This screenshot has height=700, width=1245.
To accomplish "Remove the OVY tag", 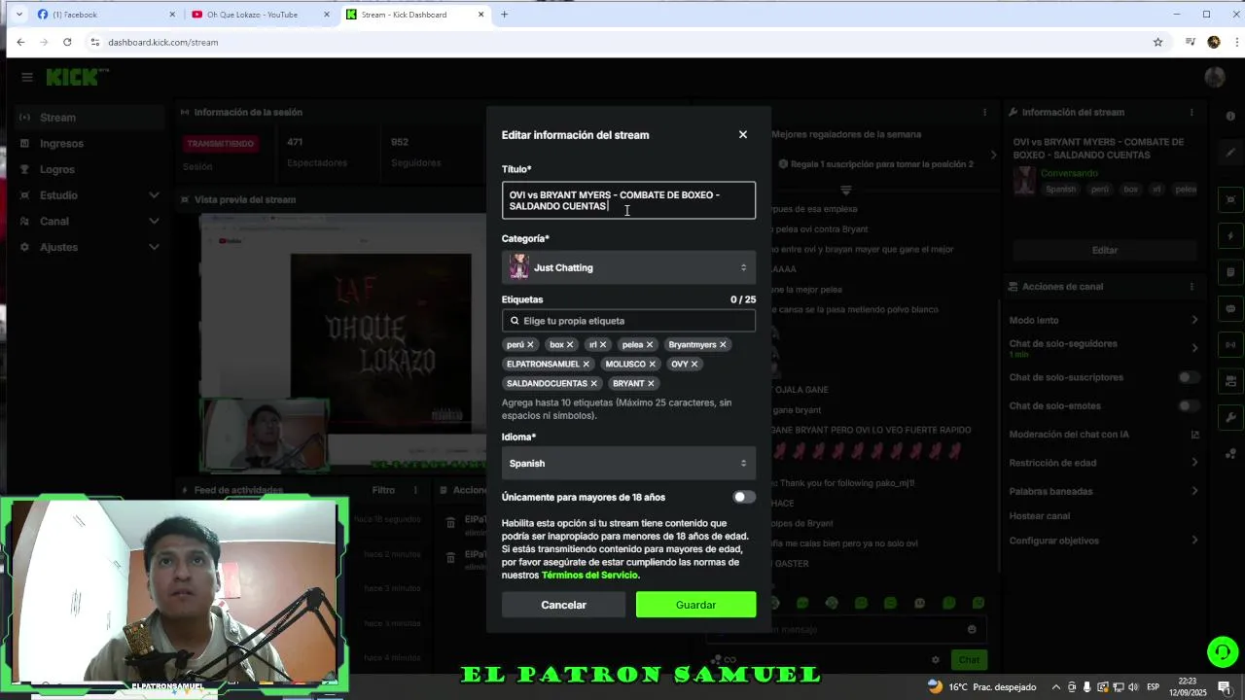I will [694, 364].
